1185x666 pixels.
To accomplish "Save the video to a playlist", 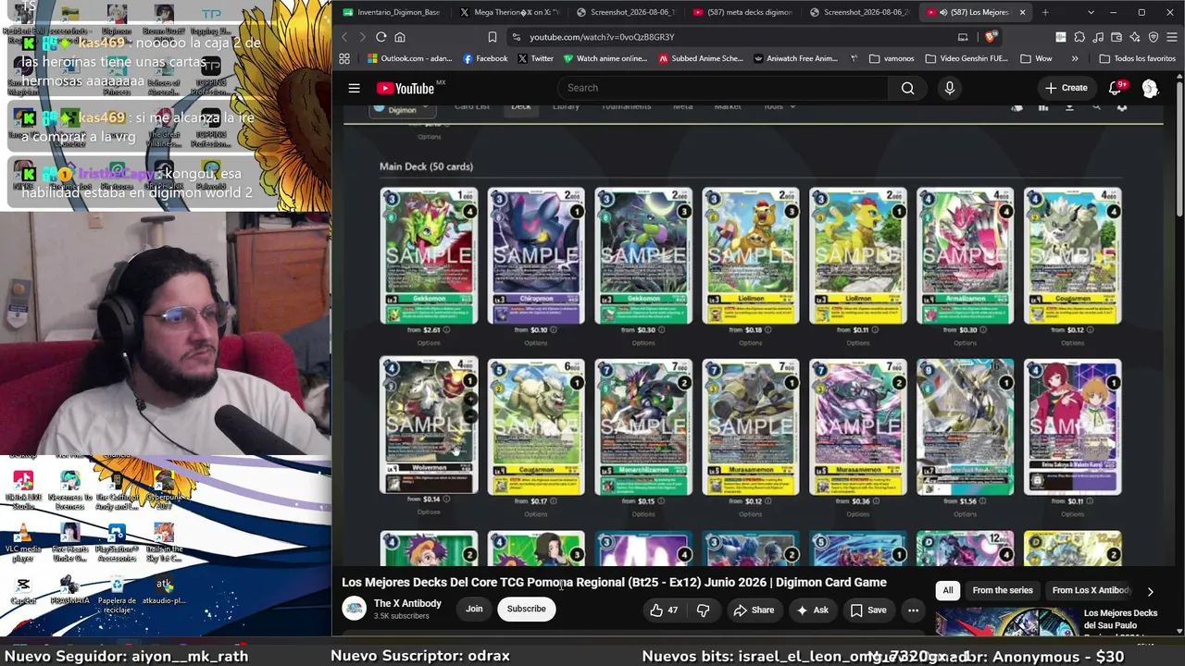I will [x=868, y=610].
